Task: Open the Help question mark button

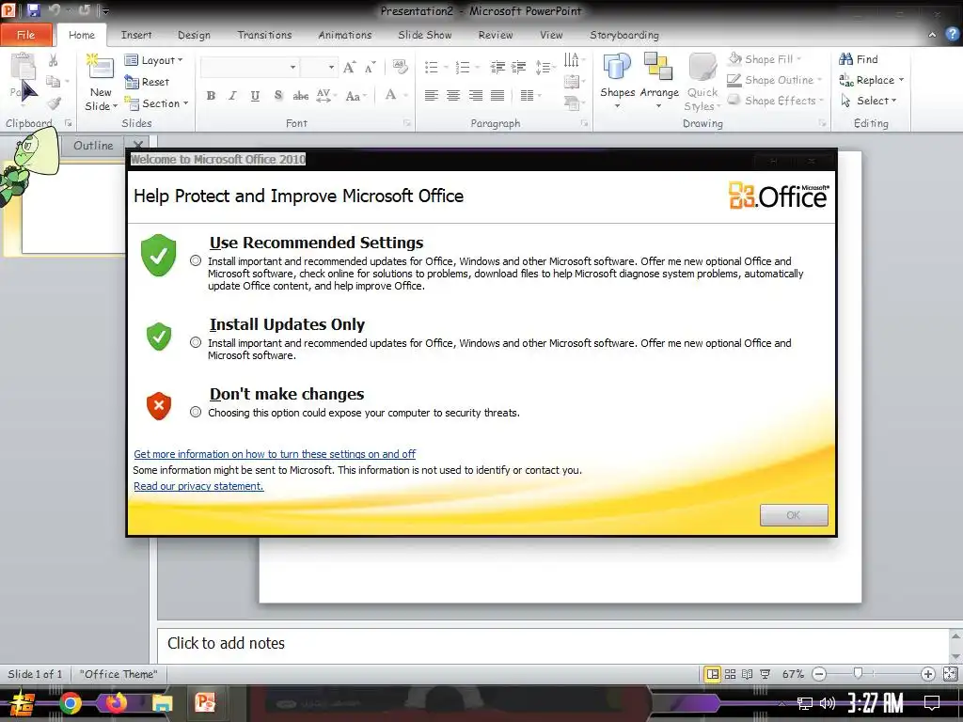Action: (953, 35)
